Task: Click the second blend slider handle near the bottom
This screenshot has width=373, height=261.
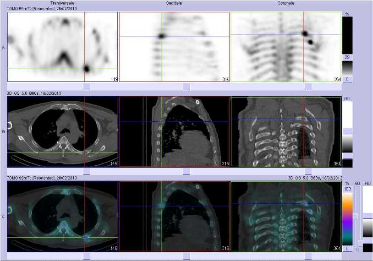Action: tap(360, 244)
